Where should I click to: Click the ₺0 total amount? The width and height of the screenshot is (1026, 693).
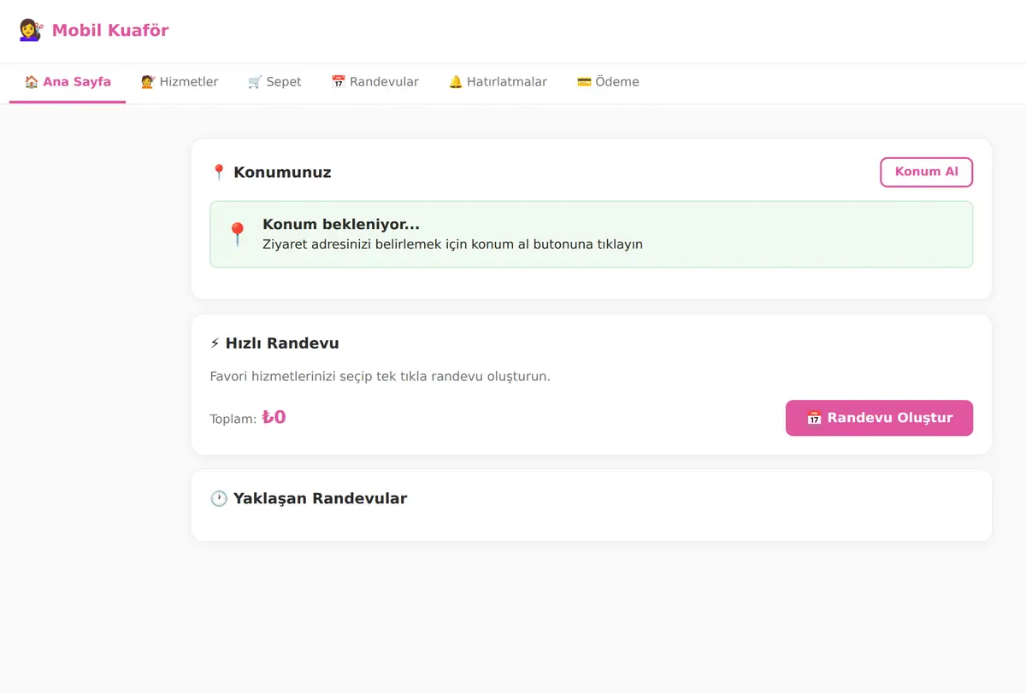tap(274, 418)
